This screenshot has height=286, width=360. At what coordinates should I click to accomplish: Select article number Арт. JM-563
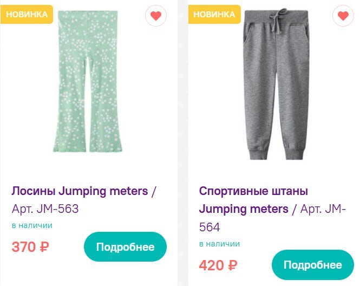pyautogui.click(x=45, y=209)
